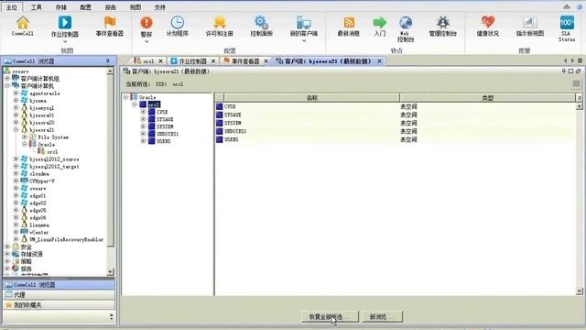Collapse the bjseora21 client node
The width and height of the screenshot is (586, 330).
tap(16, 130)
